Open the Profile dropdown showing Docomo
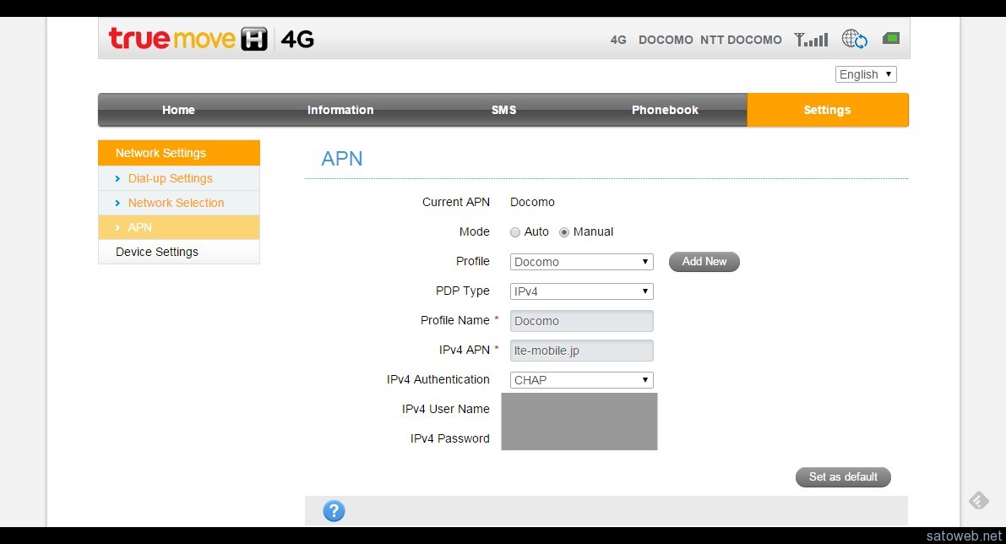 581,262
